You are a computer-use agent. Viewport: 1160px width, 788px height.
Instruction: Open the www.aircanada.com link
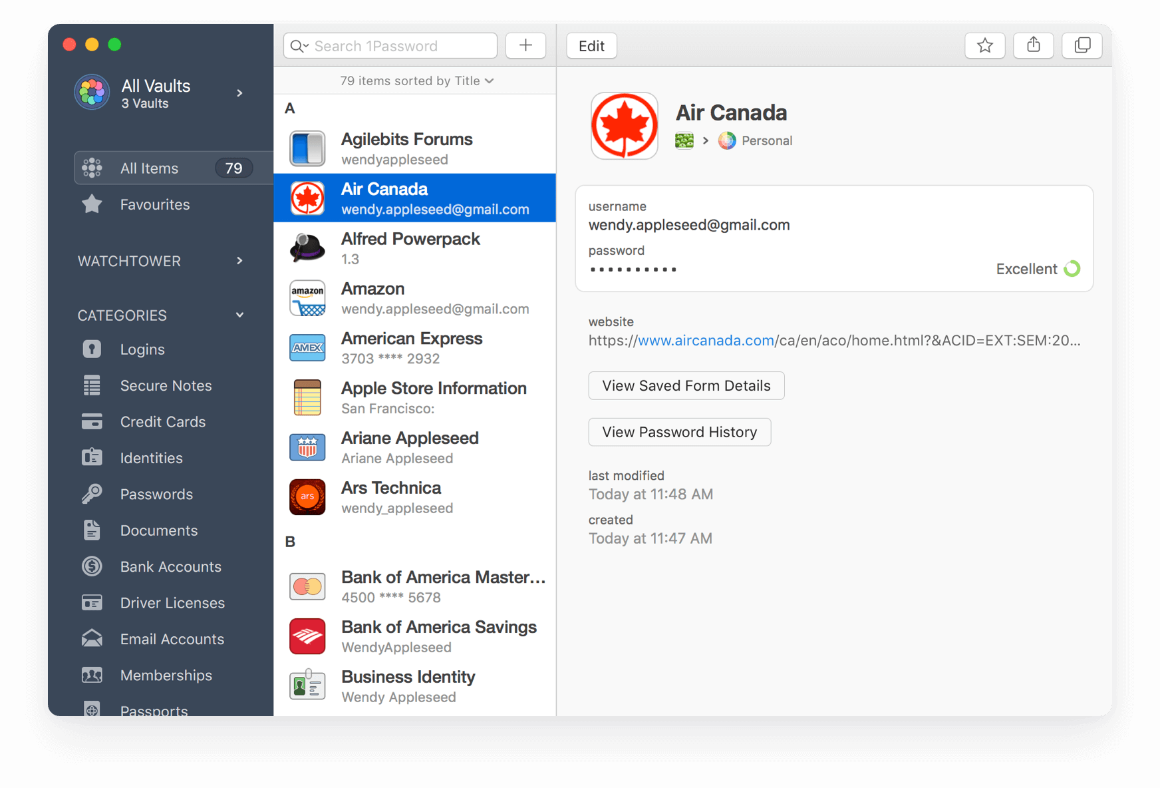[x=705, y=340]
